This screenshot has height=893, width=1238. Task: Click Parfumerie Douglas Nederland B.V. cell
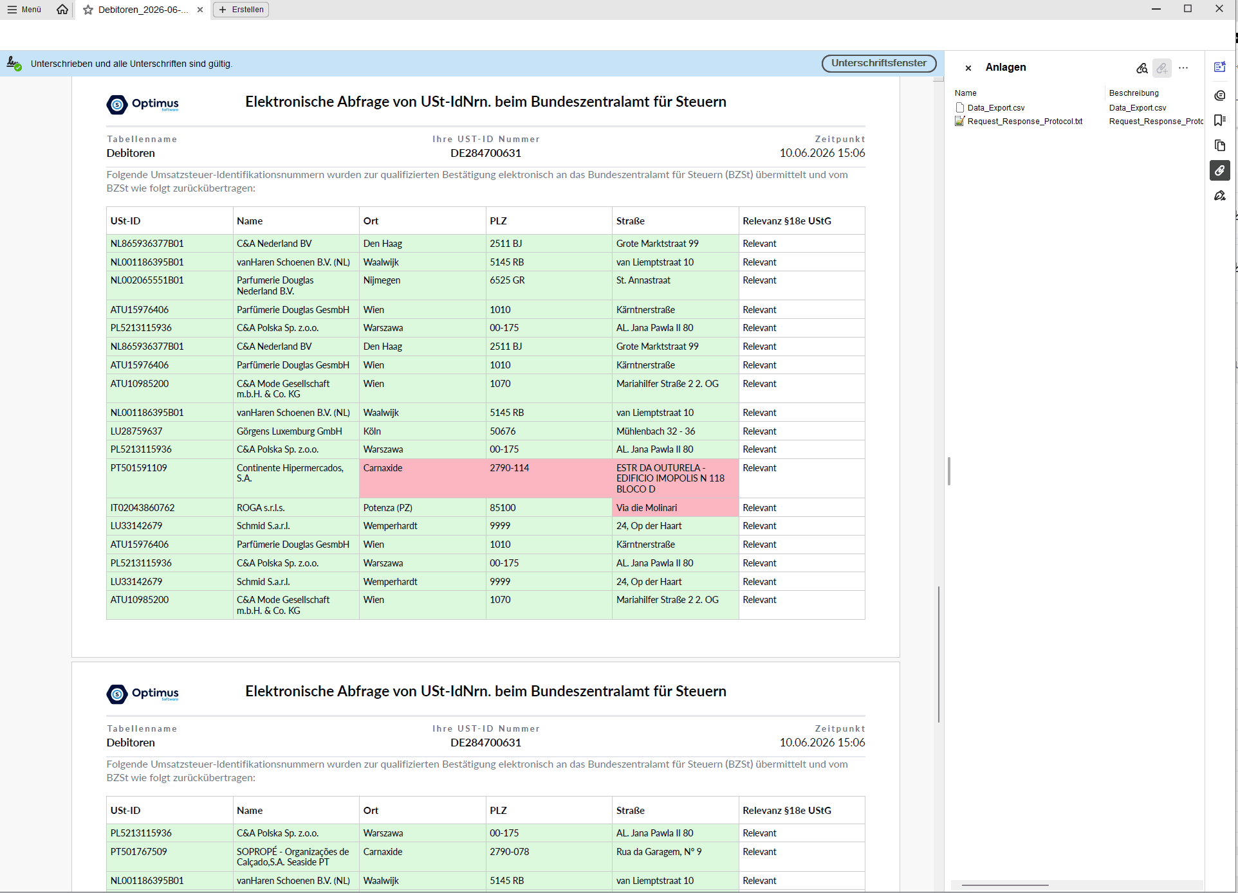(295, 285)
